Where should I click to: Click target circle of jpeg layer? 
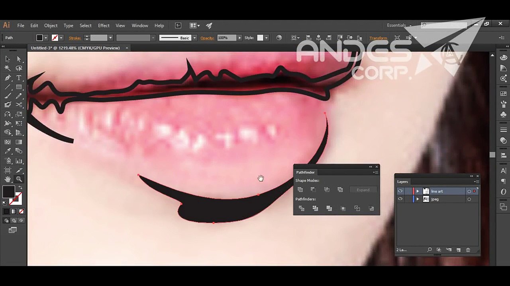[x=469, y=199]
